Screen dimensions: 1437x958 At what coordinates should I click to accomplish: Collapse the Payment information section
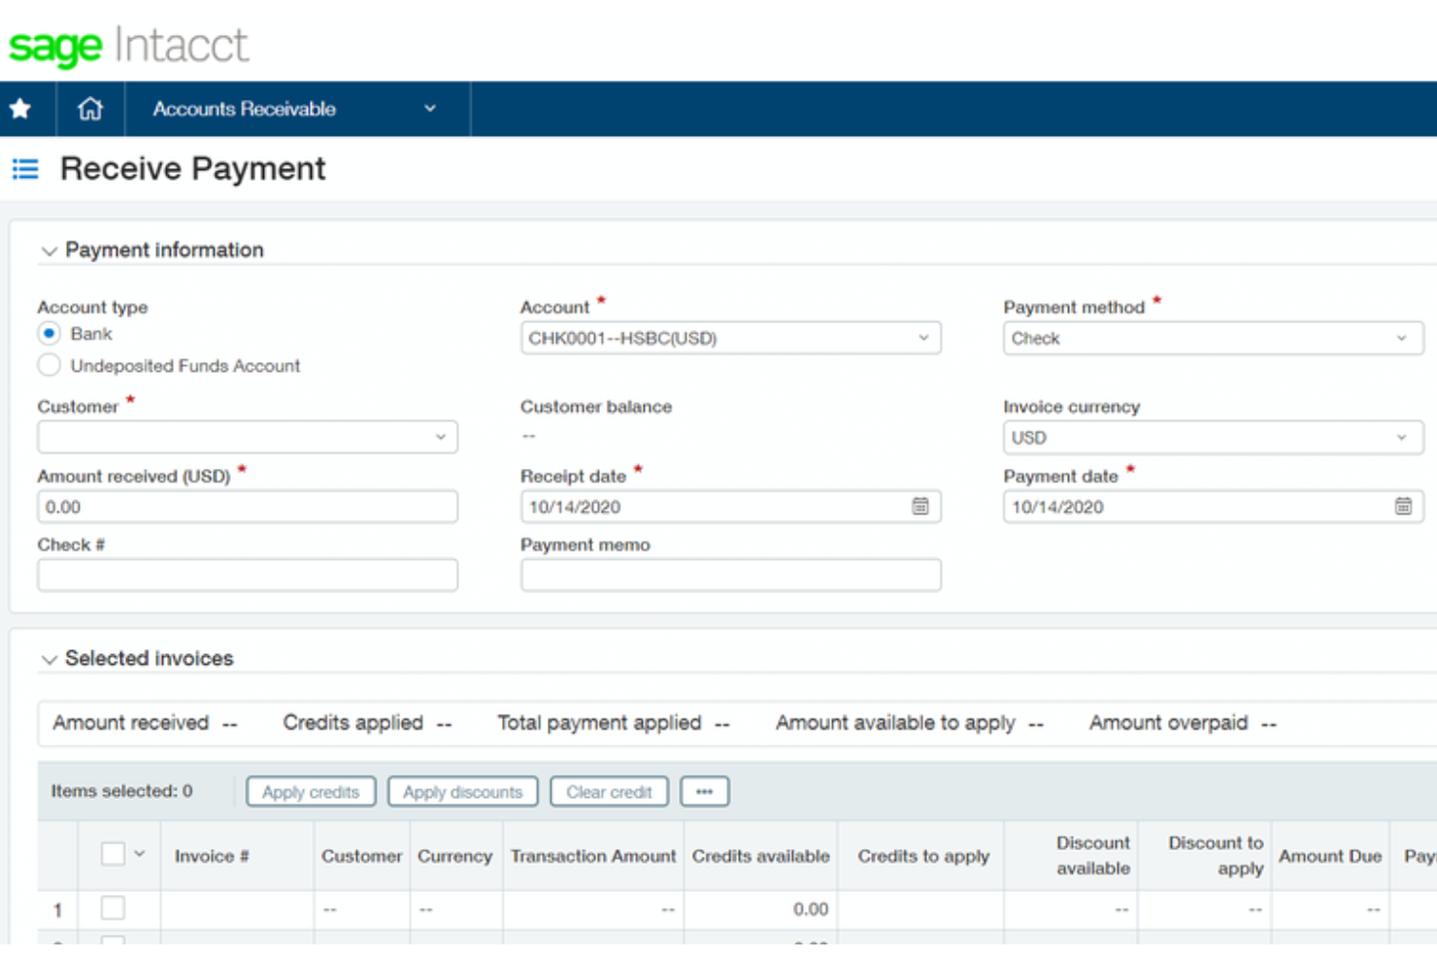(49, 251)
